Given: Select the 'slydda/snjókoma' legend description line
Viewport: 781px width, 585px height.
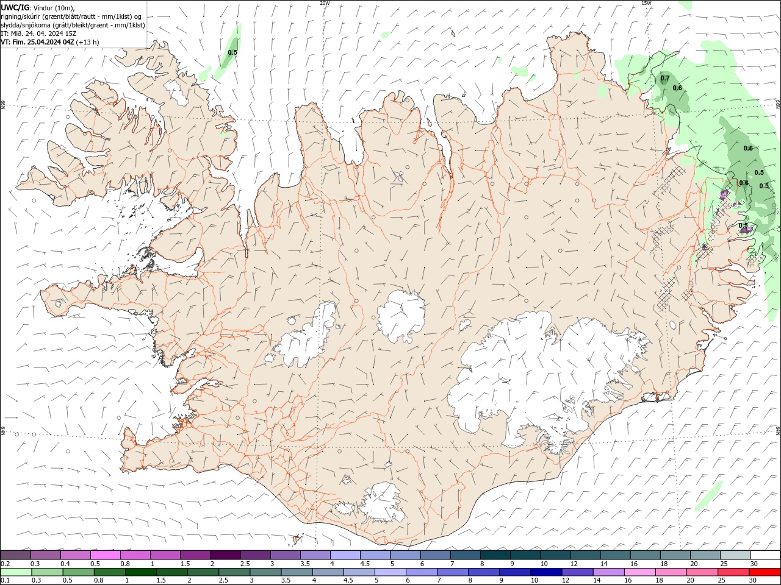Looking at the screenshot, I should pyautogui.click(x=73, y=25).
